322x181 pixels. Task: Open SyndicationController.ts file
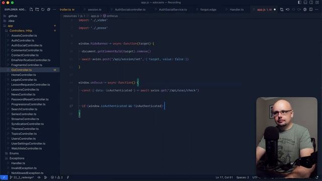pos(27,124)
